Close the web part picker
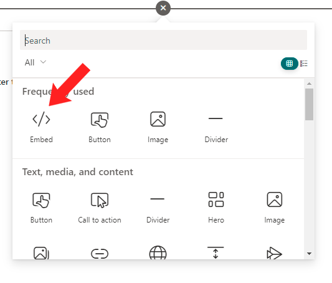 coord(163,8)
